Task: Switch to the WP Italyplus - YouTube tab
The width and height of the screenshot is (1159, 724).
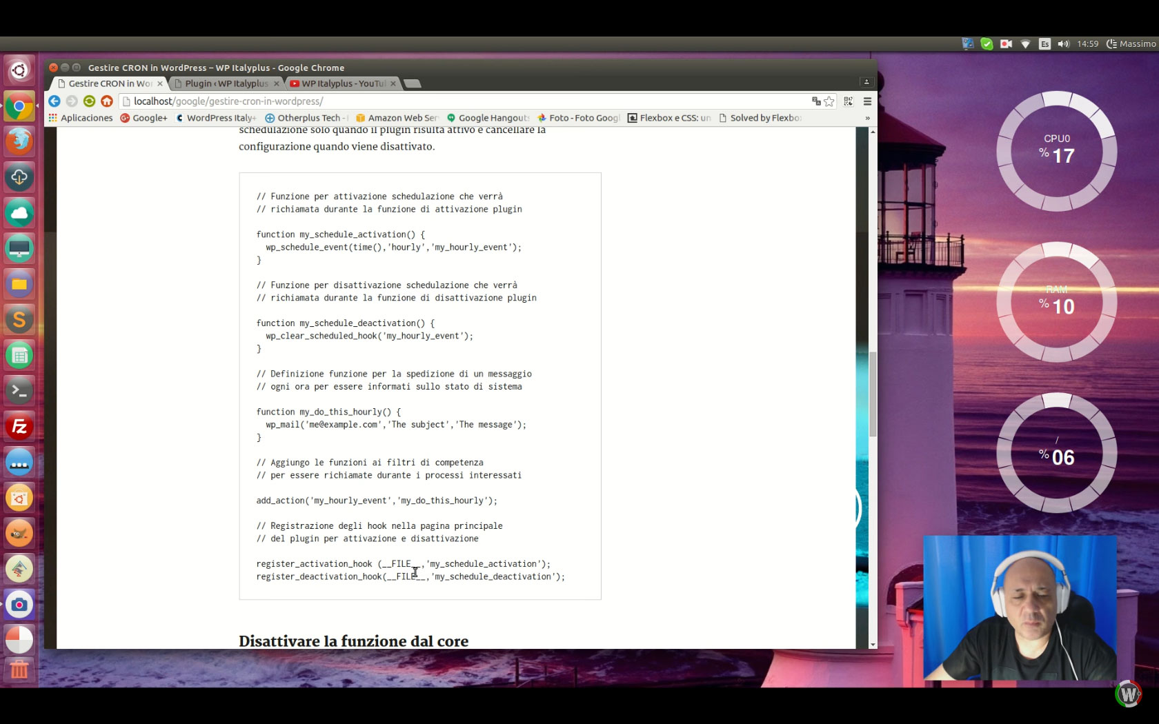Action: [343, 83]
